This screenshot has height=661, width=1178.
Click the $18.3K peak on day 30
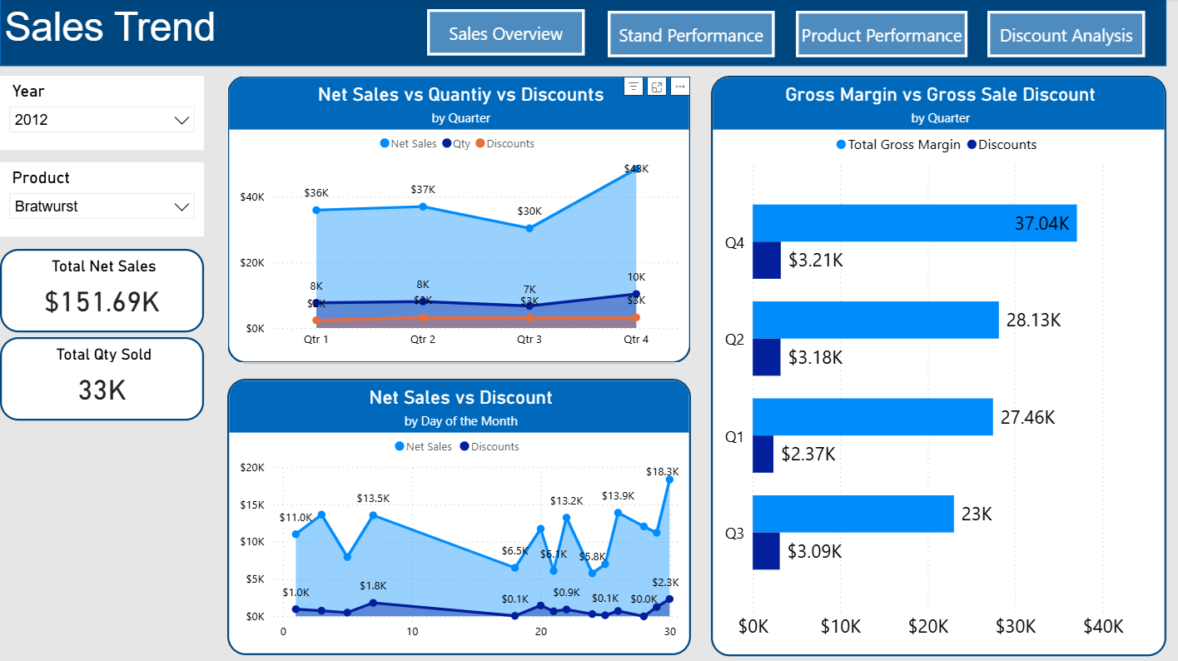[669, 479]
